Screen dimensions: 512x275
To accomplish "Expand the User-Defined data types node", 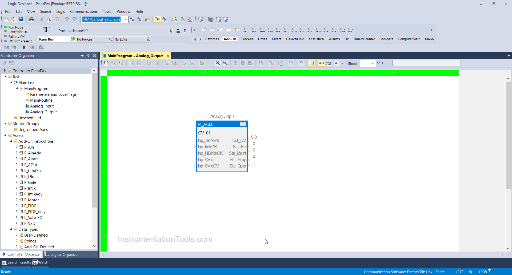I will click(17, 235).
